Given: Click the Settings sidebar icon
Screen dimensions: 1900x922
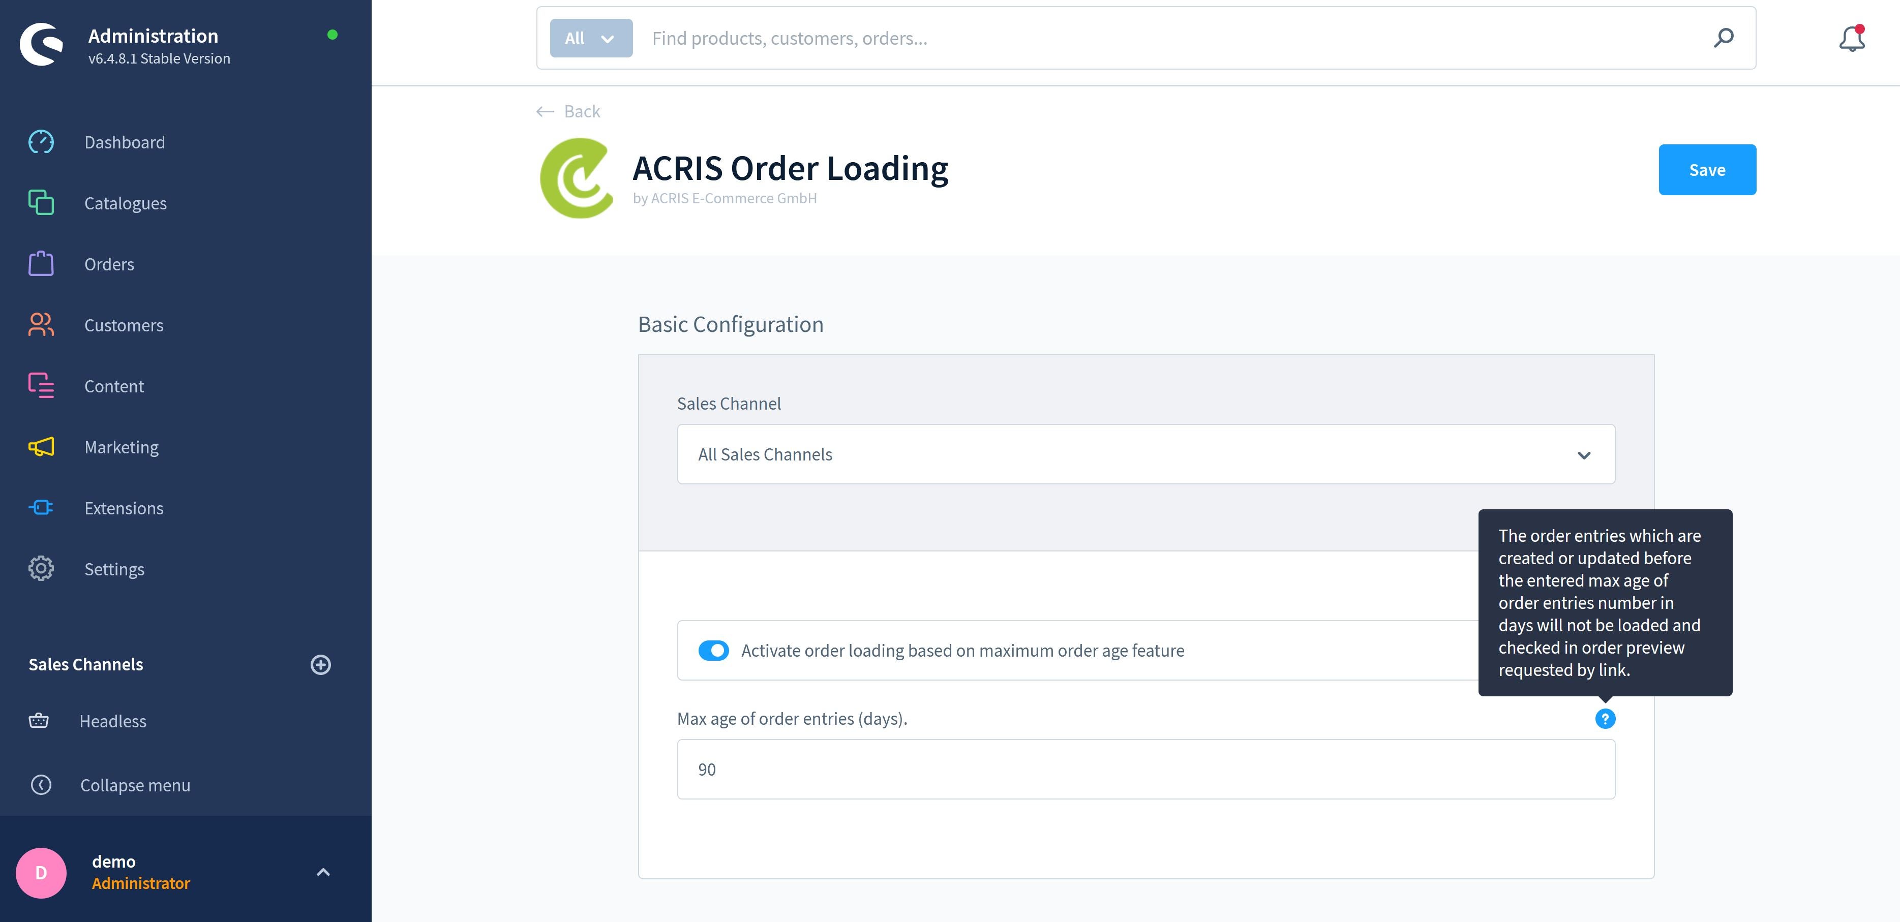Looking at the screenshot, I should point(40,568).
